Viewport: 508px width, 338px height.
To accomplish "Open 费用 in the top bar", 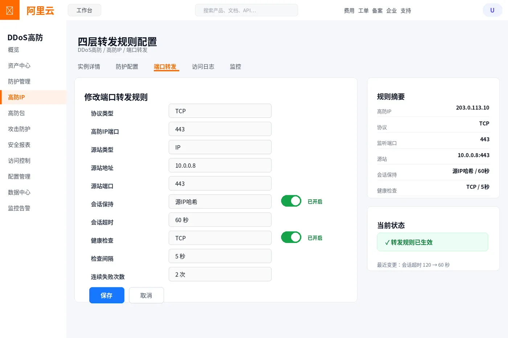I will point(349,11).
